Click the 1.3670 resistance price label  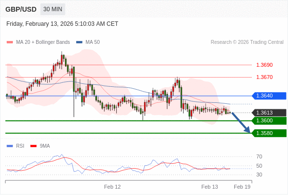coord(264,77)
